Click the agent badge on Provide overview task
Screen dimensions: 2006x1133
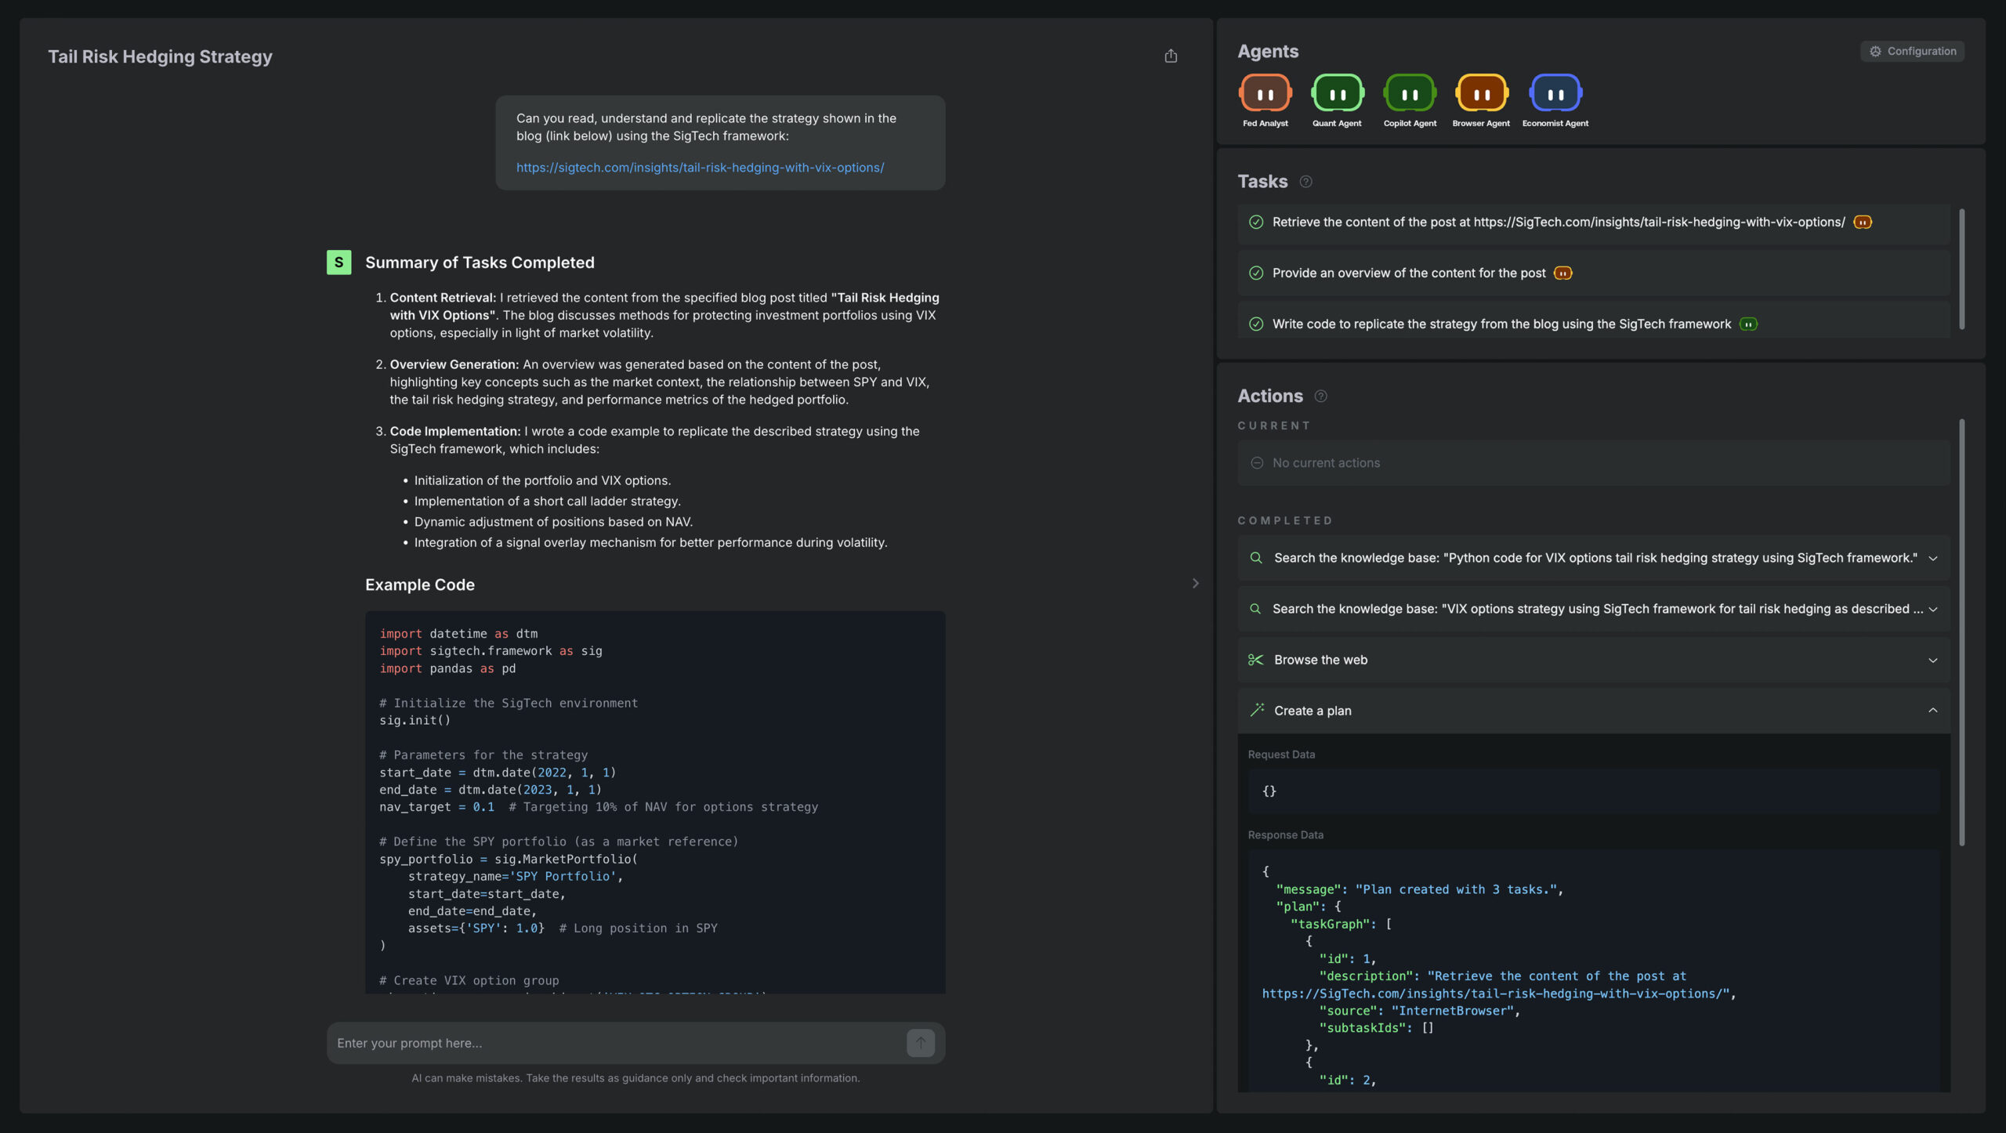pos(1562,273)
